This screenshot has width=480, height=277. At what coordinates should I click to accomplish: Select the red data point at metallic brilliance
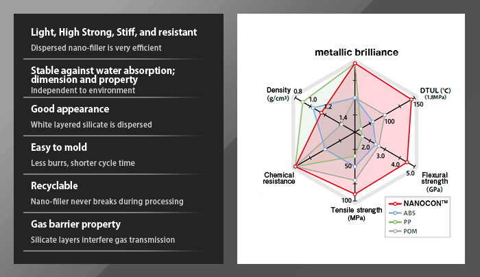click(355, 63)
